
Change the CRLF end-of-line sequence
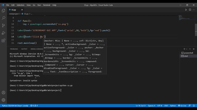pos(166,106)
